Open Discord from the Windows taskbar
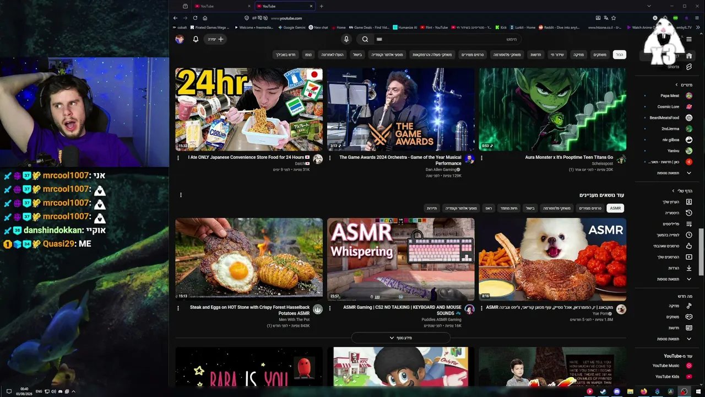 [616, 391]
